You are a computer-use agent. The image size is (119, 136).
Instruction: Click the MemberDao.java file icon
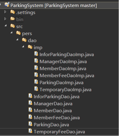pos(30,110)
